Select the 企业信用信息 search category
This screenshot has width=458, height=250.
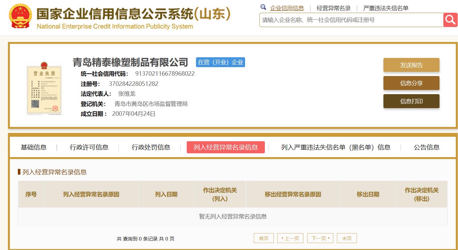[x=287, y=8]
